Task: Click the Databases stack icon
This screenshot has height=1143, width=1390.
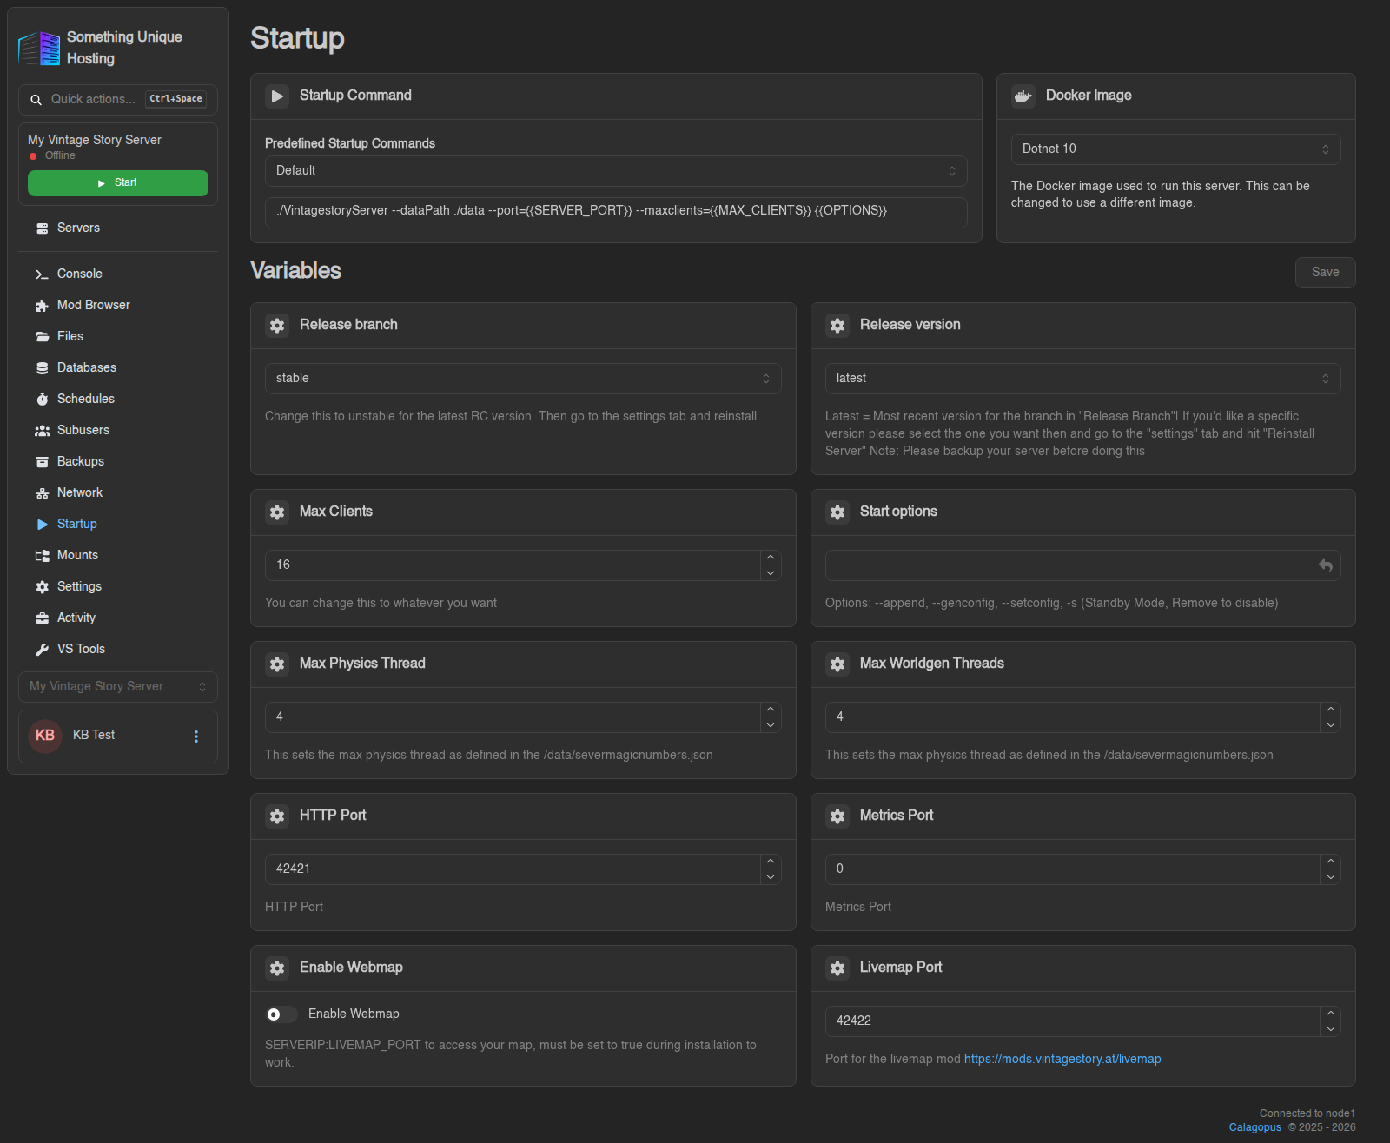Action: coord(42,368)
